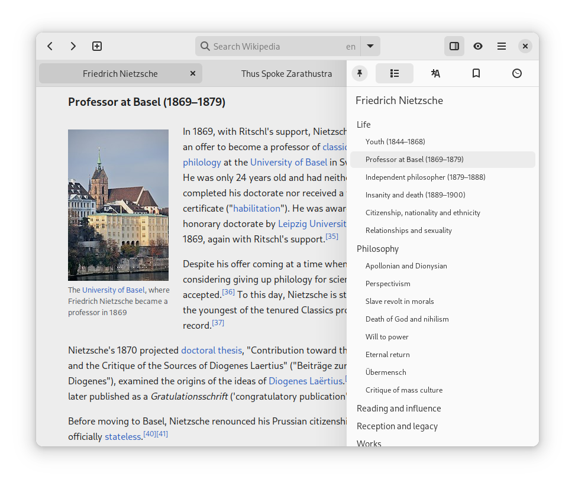Screen dimensions: 575x486
Task: Show the Bookmarks sidebar panel
Action: [476, 73]
